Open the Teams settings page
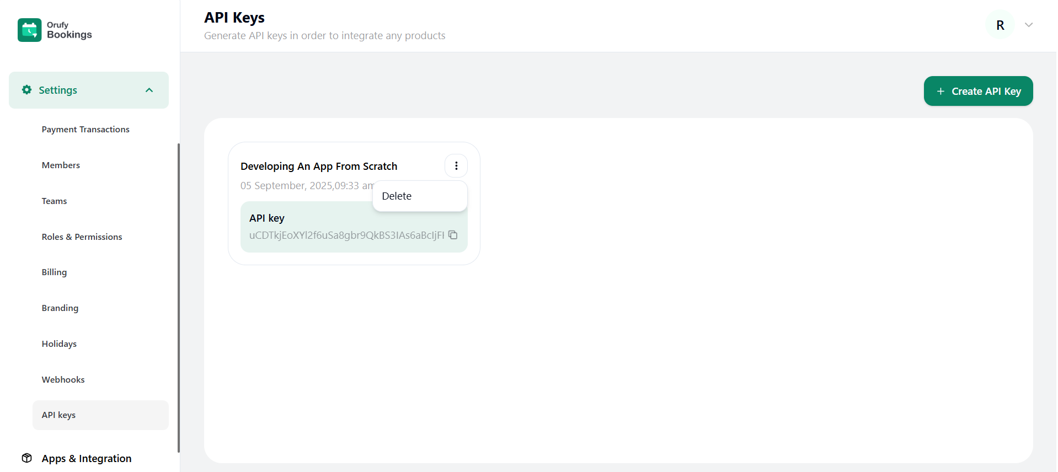This screenshot has width=1058, height=472. tap(54, 201)
